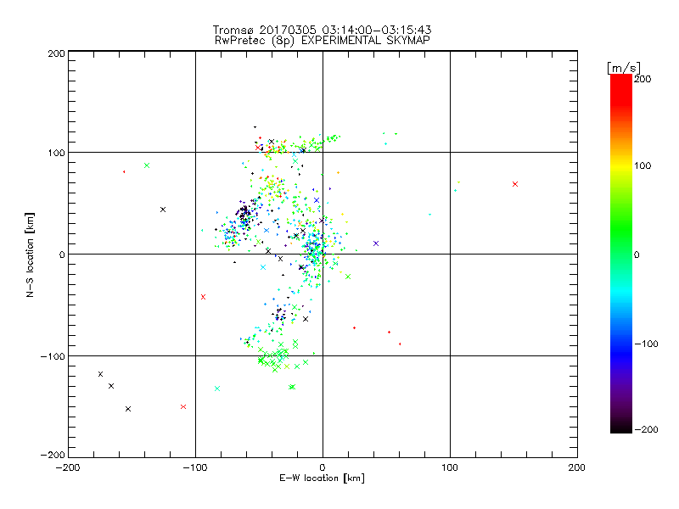
Task: Select the "N-S location [km]" axis label
Action: (30, 255)
